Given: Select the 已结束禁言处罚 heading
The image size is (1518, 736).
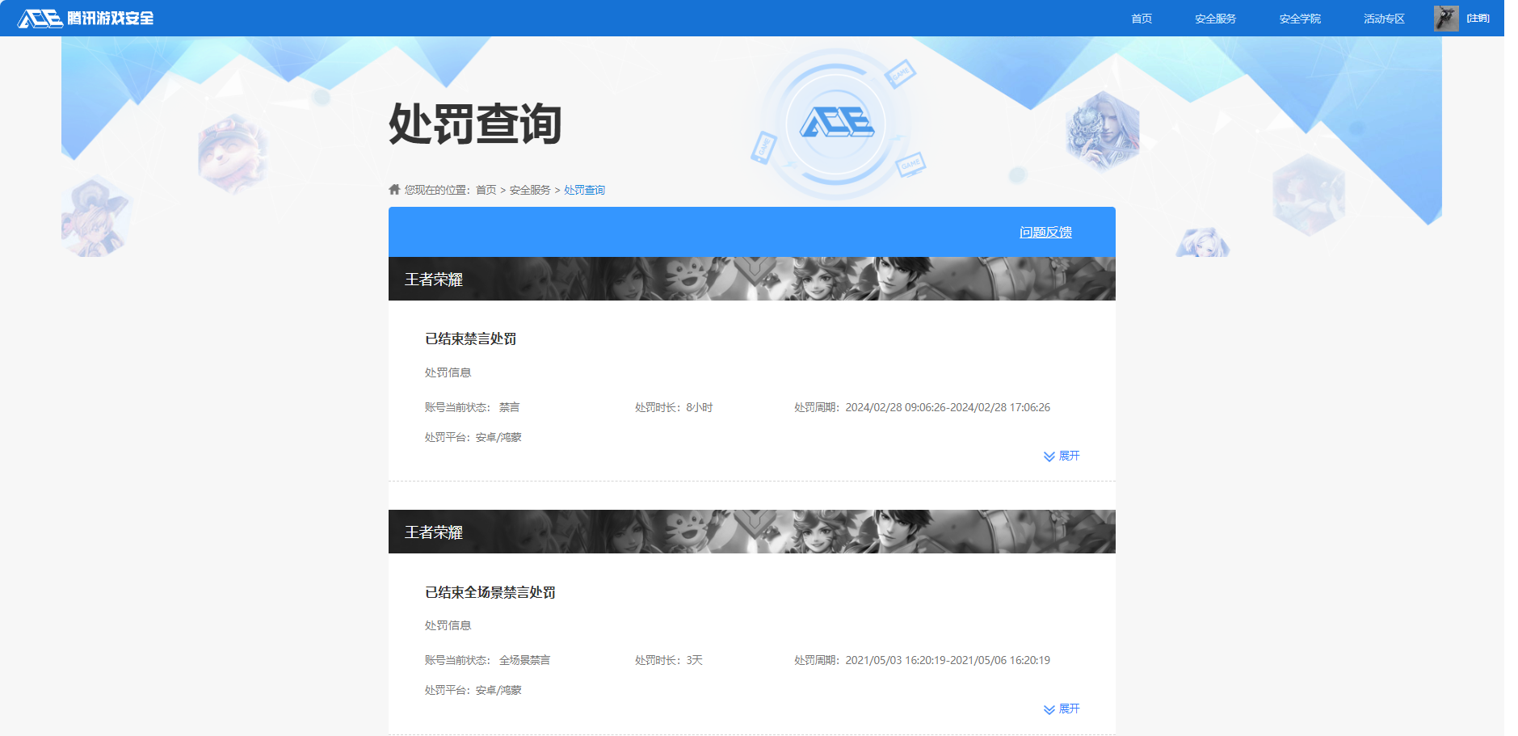Looking at the screenshot, I should (471, 339).
